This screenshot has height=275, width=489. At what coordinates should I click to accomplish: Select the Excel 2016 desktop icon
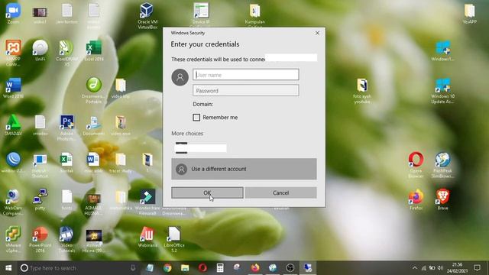pos(93,50)
